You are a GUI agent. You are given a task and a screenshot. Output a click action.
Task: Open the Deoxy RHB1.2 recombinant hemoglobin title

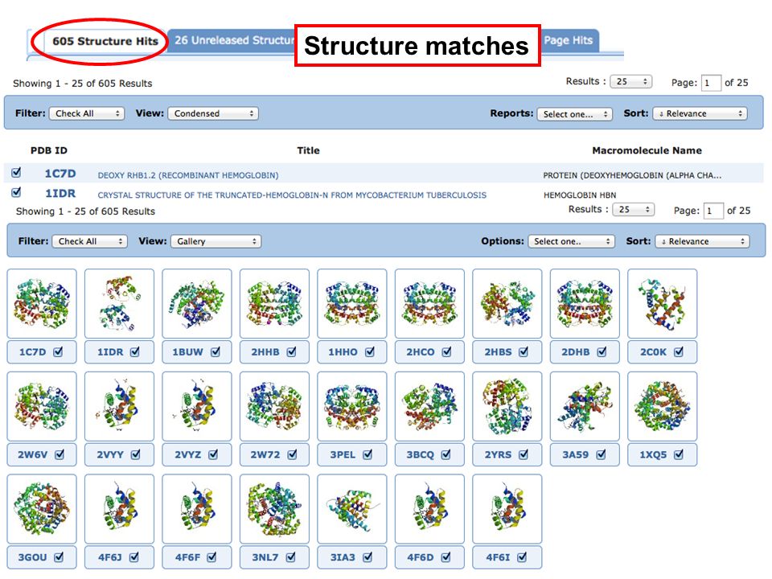coord(188,175)
